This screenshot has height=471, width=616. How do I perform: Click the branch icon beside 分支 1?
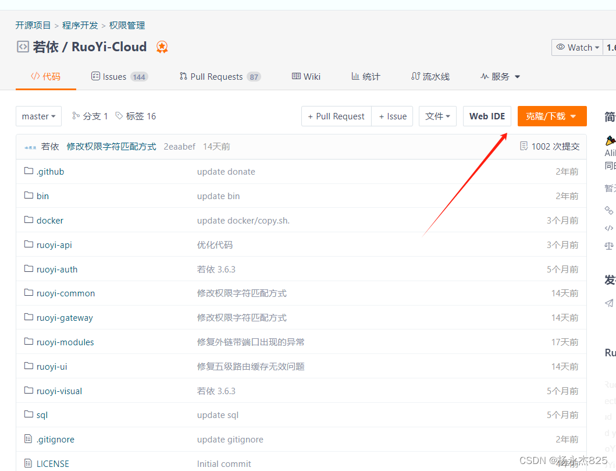(x=76, y=115)
